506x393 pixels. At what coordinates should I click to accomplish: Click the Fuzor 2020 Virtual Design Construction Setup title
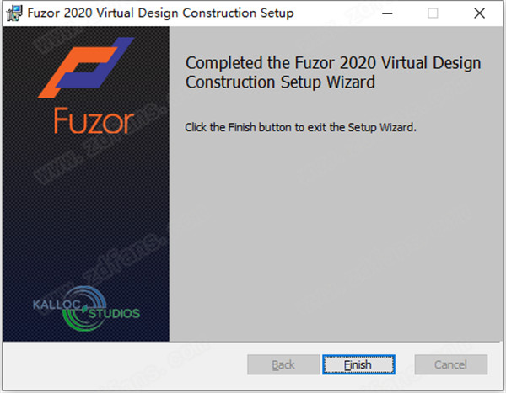click(x=160, y=13)
